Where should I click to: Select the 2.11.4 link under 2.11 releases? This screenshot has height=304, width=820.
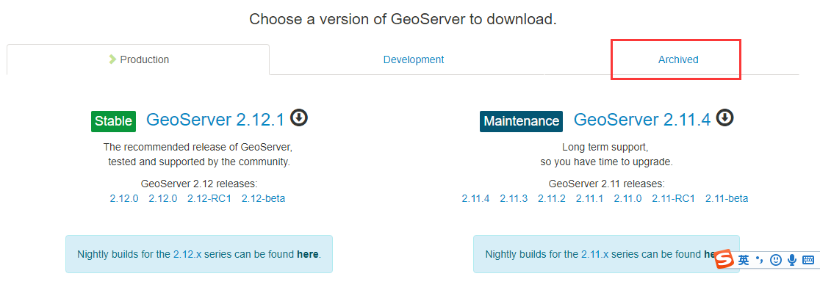475,198
